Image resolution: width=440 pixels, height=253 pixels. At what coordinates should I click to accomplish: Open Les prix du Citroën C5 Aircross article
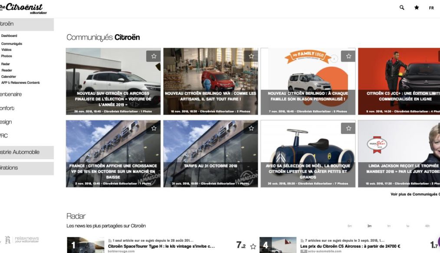(350, 246)
